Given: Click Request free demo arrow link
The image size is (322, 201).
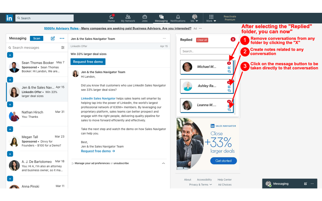Looking at the screenshot, I should pyautogui.click(x=98, y=151).
